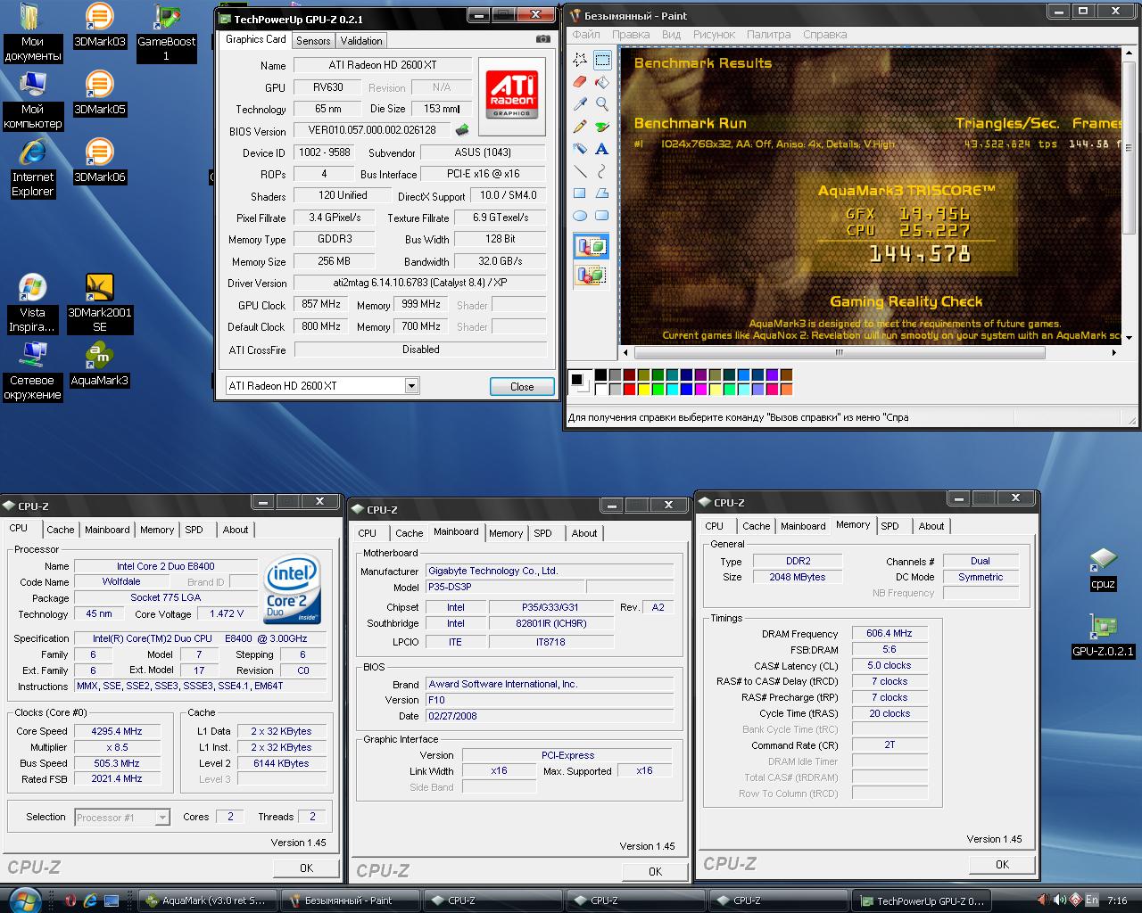This screenshot has width=1142, height=913.
Task: Select the cpuz desktop icon
Action: click(1103, 569)
